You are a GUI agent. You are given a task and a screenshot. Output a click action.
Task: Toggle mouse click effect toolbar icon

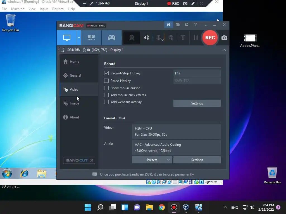click(x=171, y=38)
